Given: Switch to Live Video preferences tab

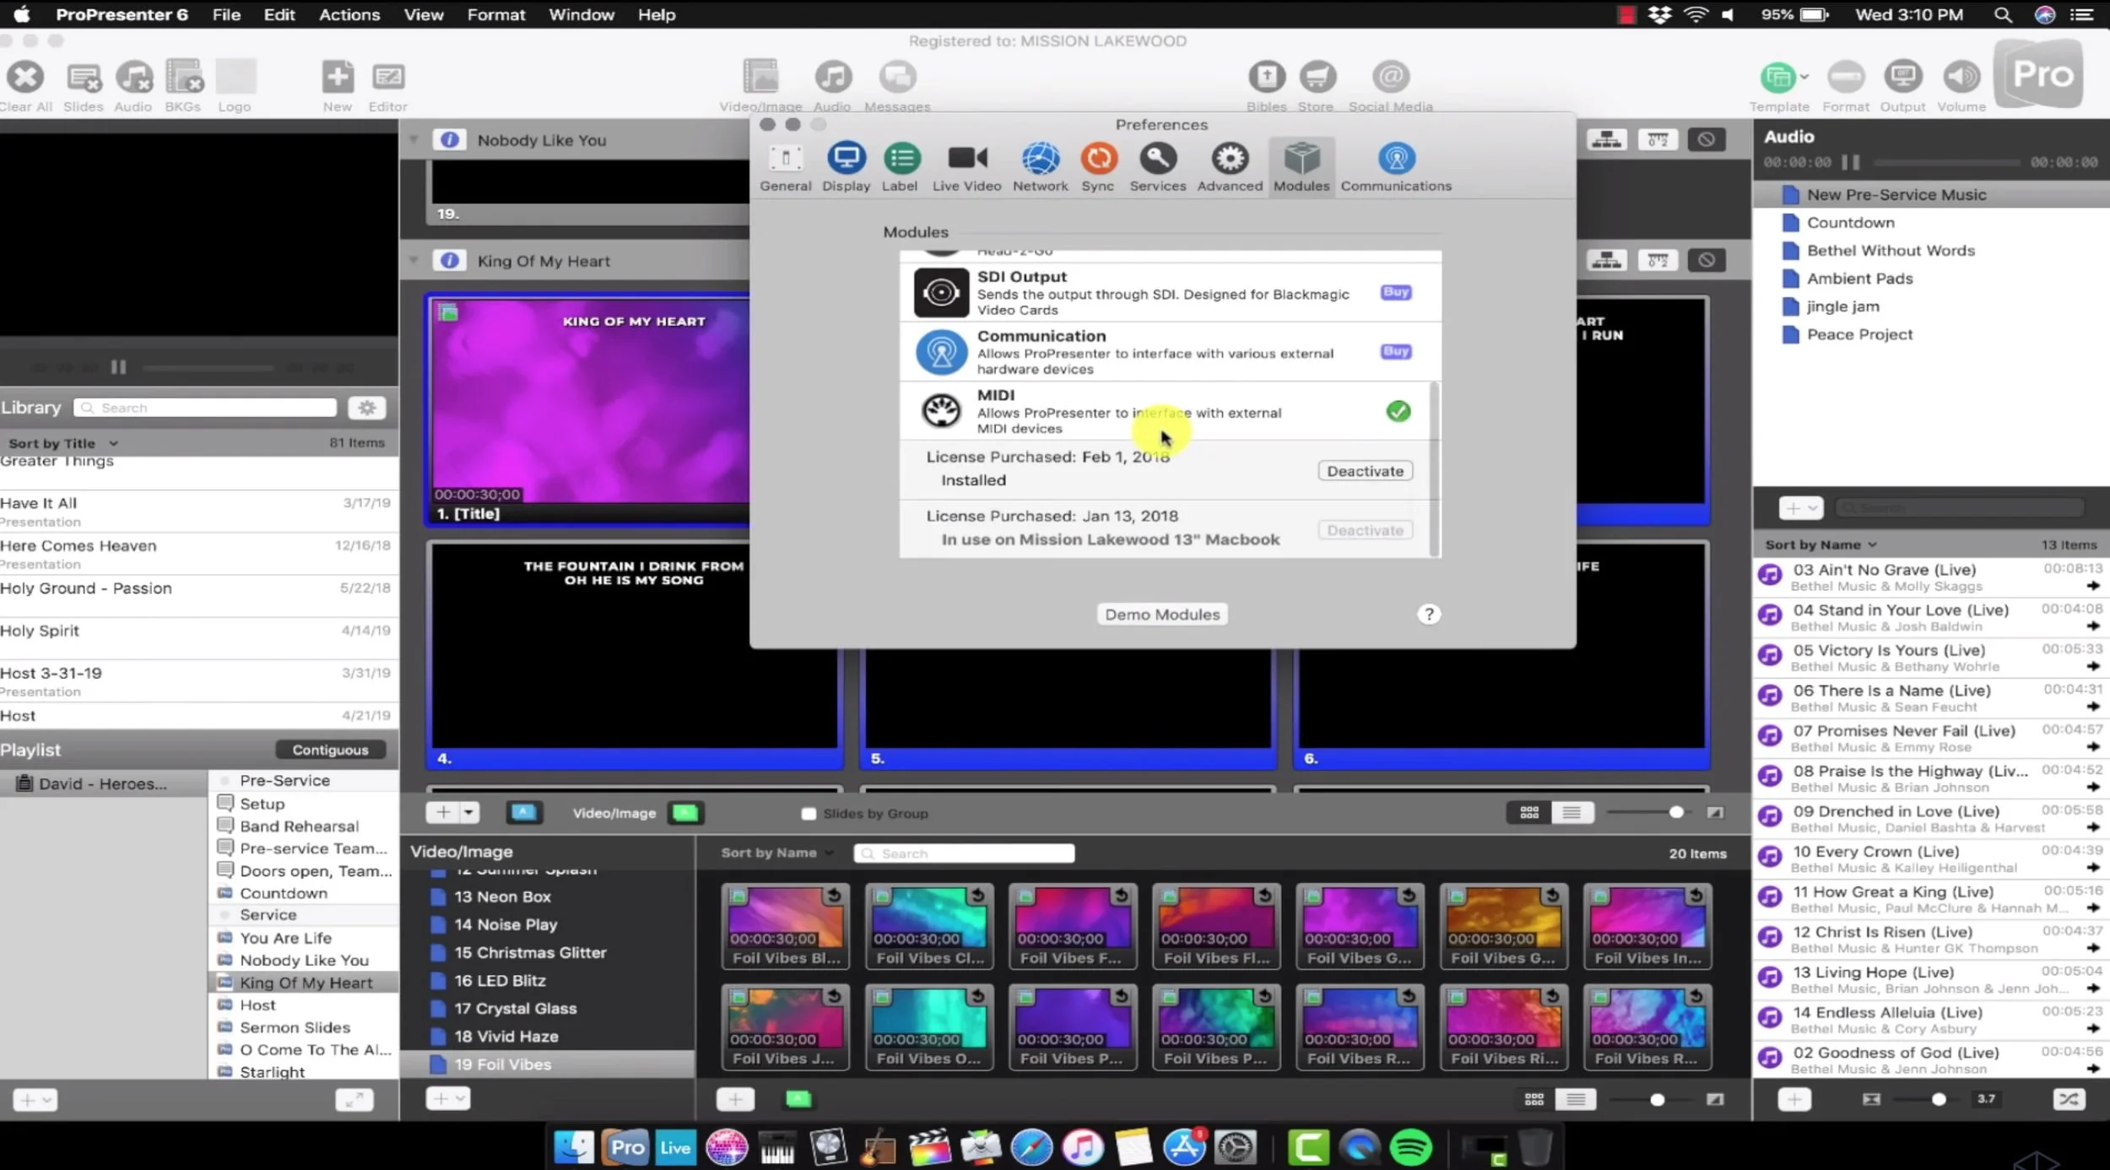Looking at the screenshot, I should [x=966, y=167].
